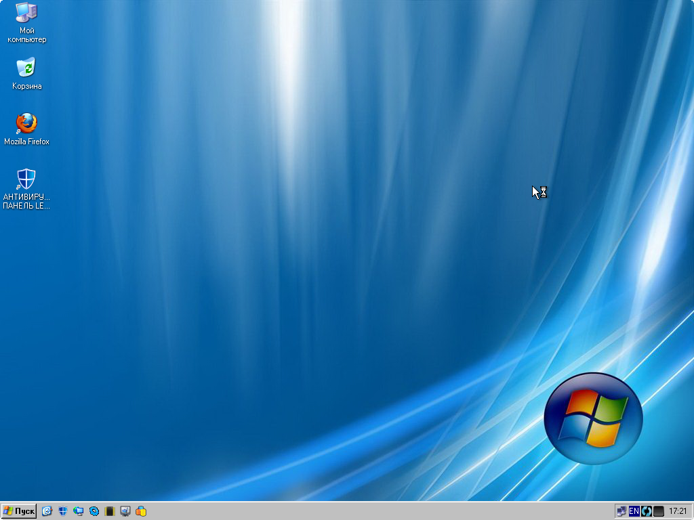The width and height of the screenshot is (694, 520).
Task: Click the 17:21 system clock
Action: [678, 511]
